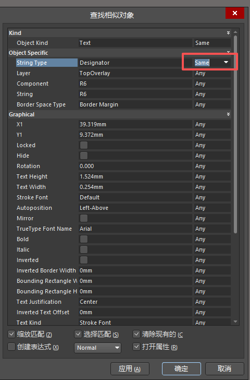Select the String row match field Any
250x380 pixels.
pyautogui.click(x=213, y=94)
